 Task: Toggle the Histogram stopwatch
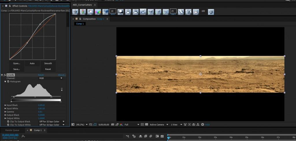pos(8,81)
